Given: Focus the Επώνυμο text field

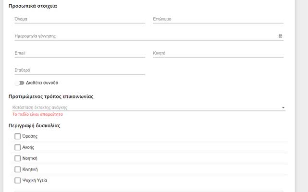Looking at the screenshot, I should (218, 19).
